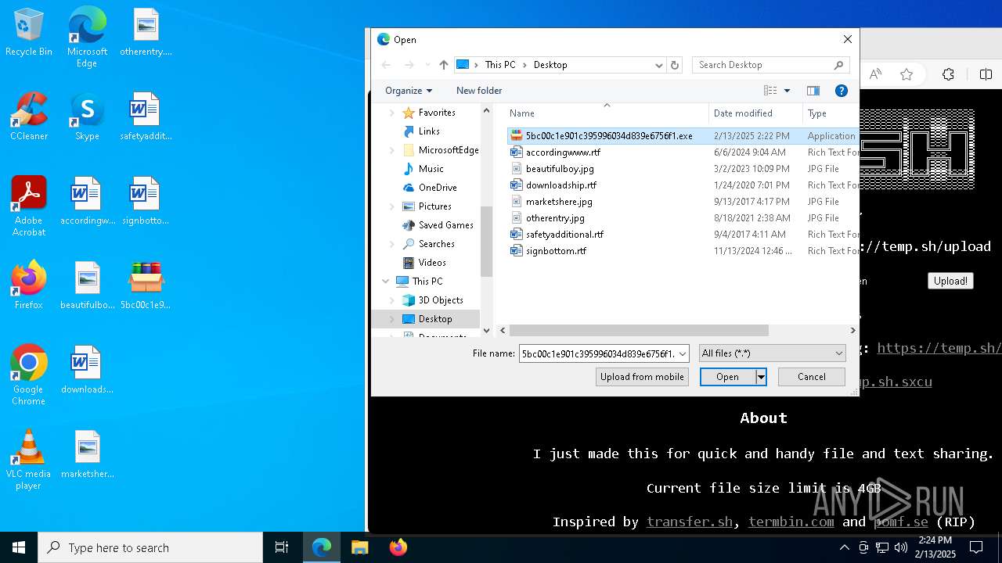The image size is (1002, 563).
Task: Refresh the Desktop folder listing
Action: tap(675, 65)
